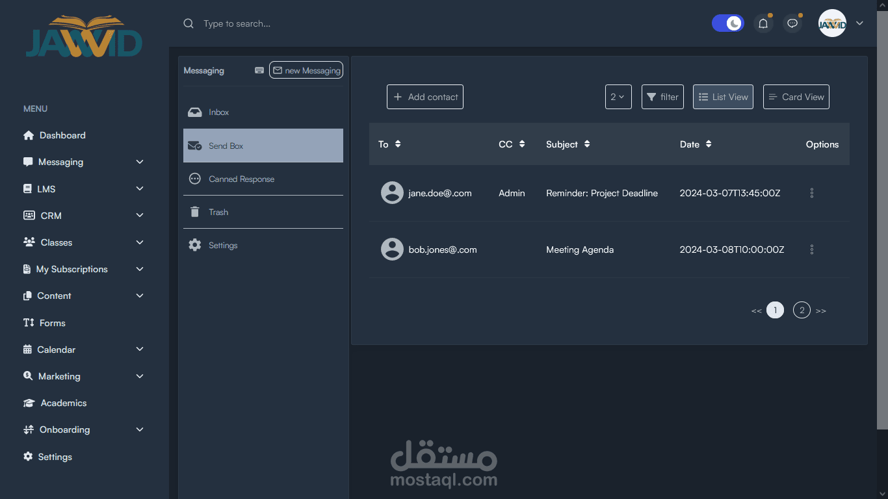Open the notifications bell icon
The image size is (888, 499).
click(x=763, y=23)
